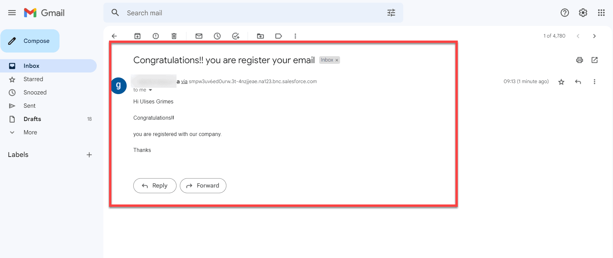Screen dimensions: 613x258
Task: Delete email with trash icon
Action: [174, 36]
